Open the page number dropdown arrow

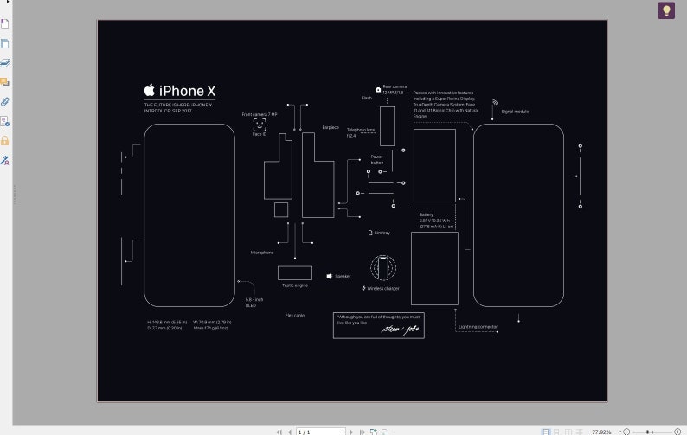point(343,432)
